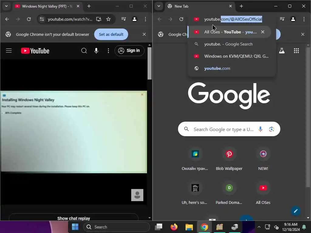View site information icon in left address bar
This screenshot has height=233, width=311.
[x=42, y=19]
